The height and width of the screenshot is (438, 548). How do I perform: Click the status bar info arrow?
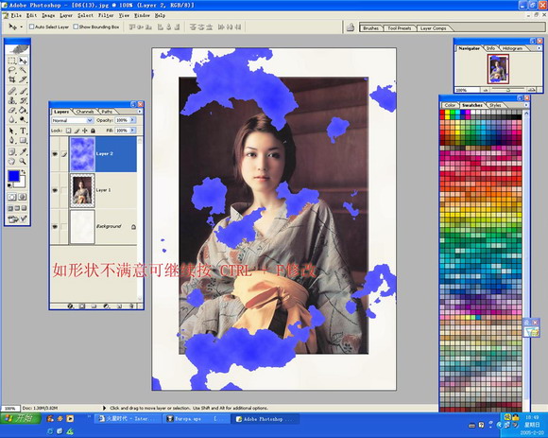pos(104,408)
